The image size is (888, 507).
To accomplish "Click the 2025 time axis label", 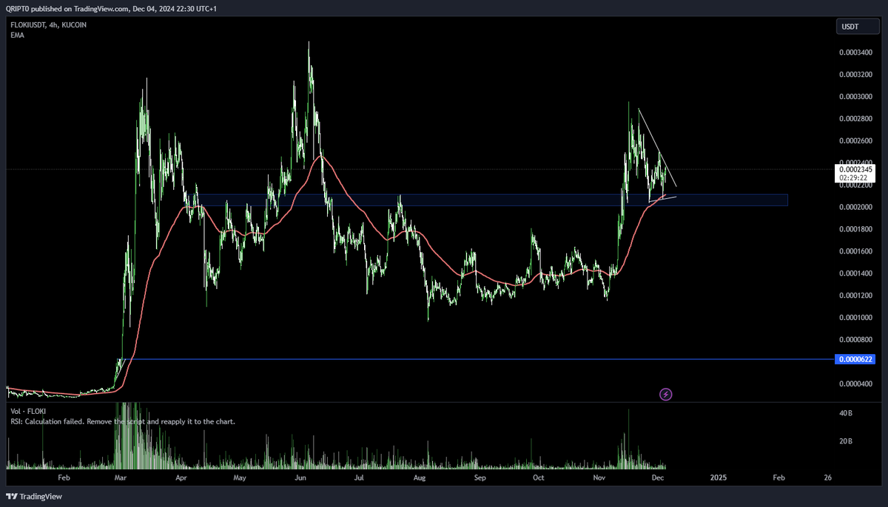I will [719, 478].
